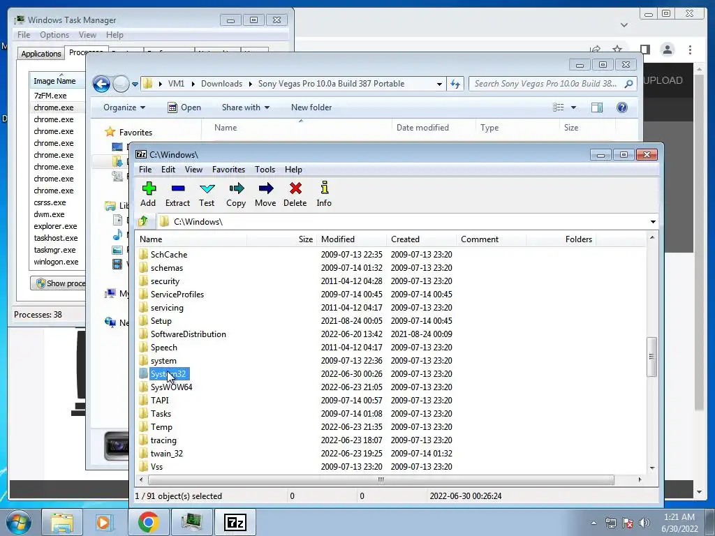Open the Chrome profile avatar icon

point(667,50)
